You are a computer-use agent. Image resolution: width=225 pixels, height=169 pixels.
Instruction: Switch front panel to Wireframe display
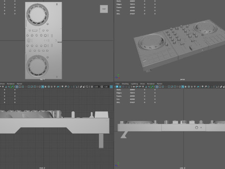click(x=39, y=87)
